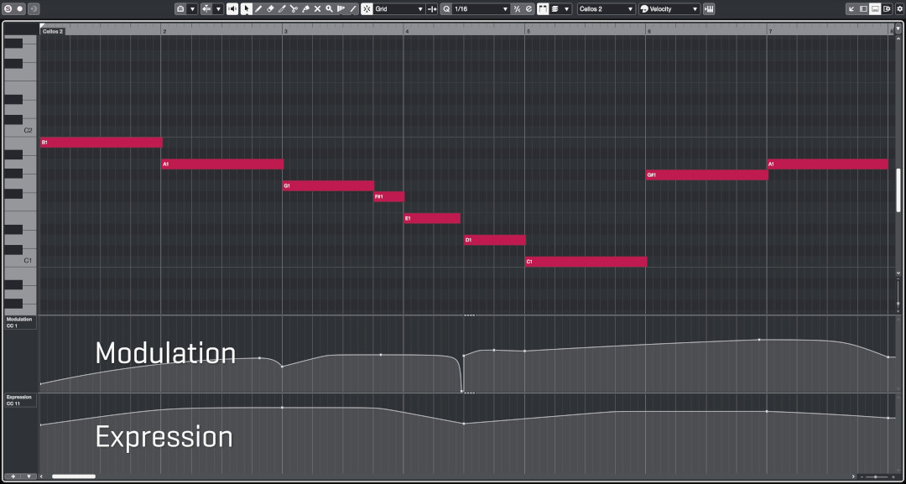Open the dropdown beside the camera icon
The width and height of the screenshot is (906, 484).
coord(193,9)
